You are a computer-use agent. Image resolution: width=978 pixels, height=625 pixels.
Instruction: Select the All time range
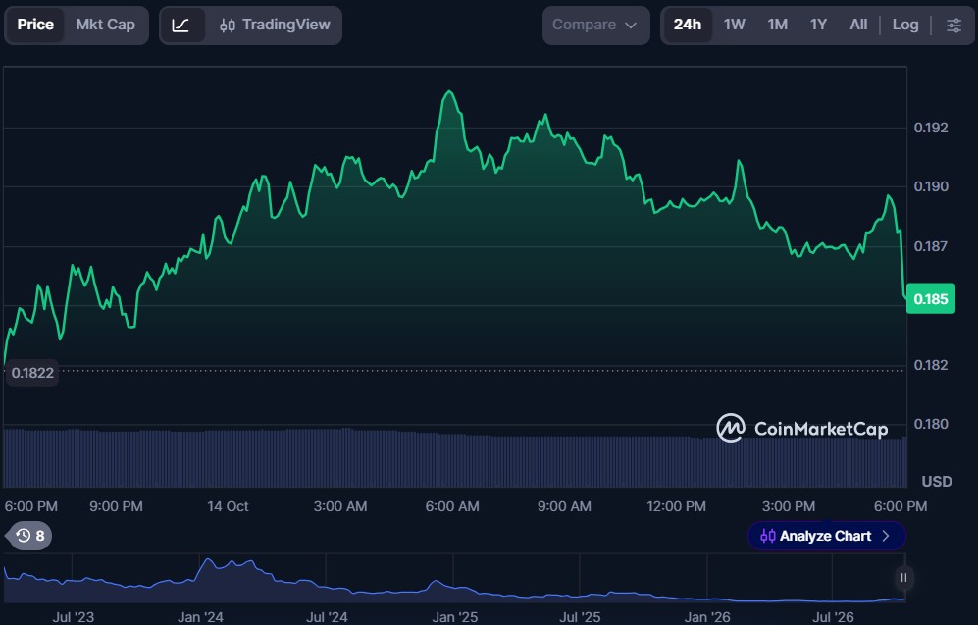click(x=858, y=25)
